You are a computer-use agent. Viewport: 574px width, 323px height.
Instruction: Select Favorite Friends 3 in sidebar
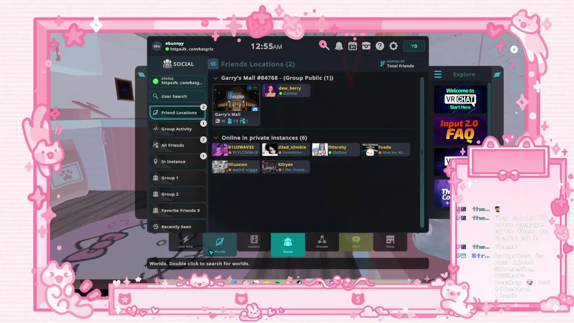click(x=178, y=210)
